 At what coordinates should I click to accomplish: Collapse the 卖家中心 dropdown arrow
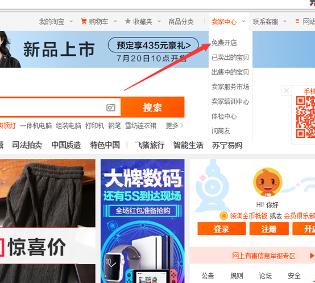243,21
